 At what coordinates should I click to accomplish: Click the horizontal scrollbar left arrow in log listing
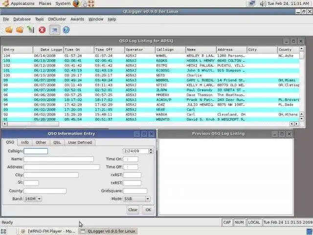pos(4,124)
